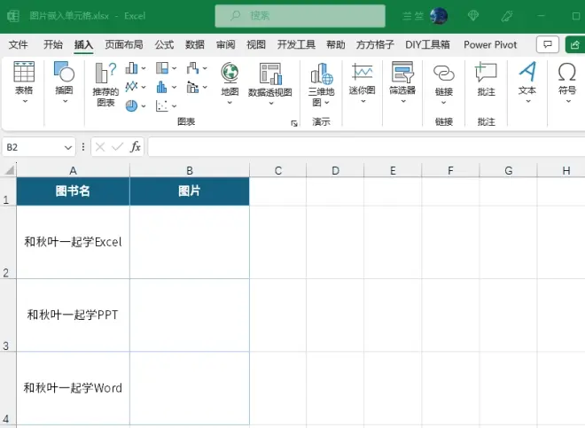Screen dimensions: 585x428
Task: Expand the combo chart dropdown arrow
Action: tap(205, 87)
